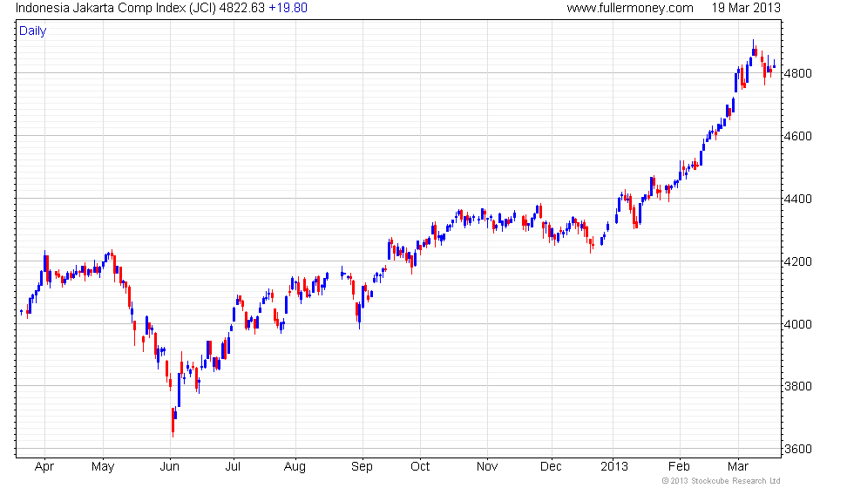
Task: Click the 4000 price axis label
Action: [x=797, y=324]
